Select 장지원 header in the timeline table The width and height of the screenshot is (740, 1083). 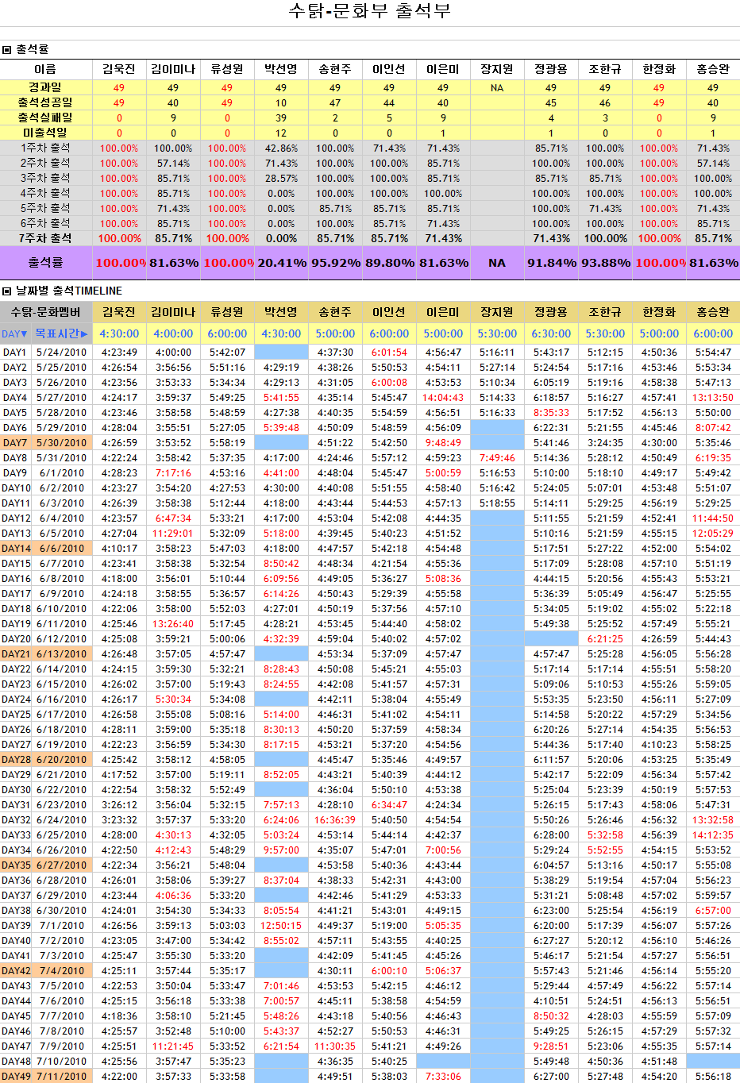coord(497,312)
